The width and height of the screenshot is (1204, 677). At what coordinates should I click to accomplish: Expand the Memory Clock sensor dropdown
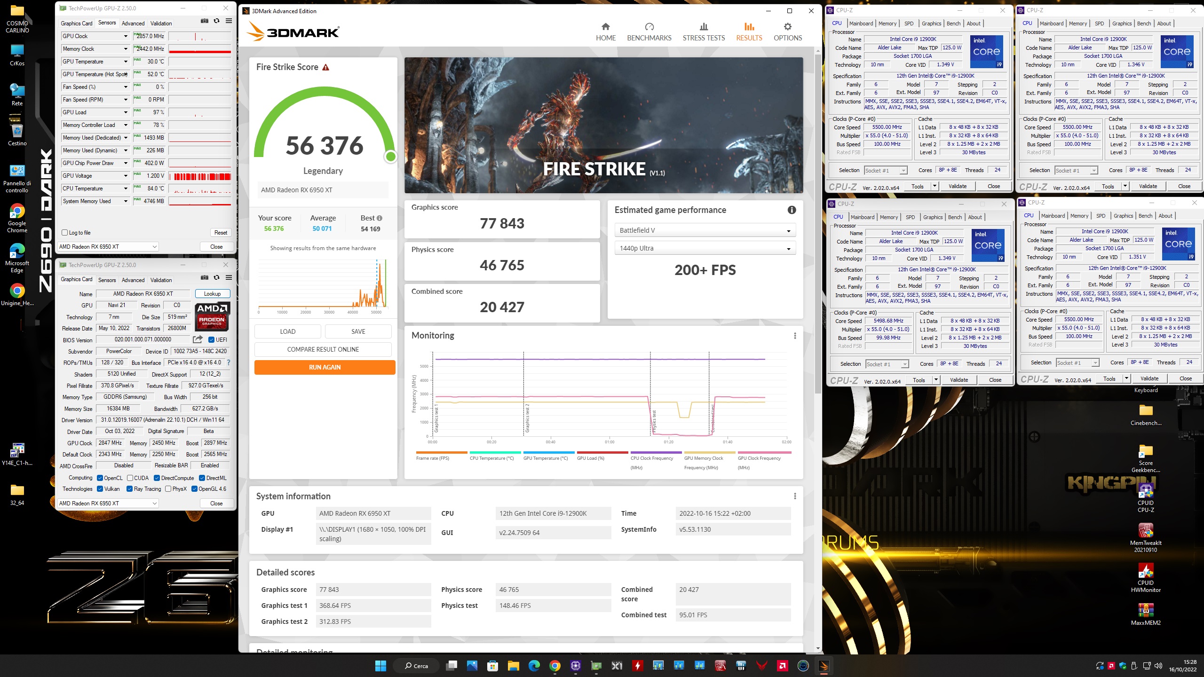point(126,49)
